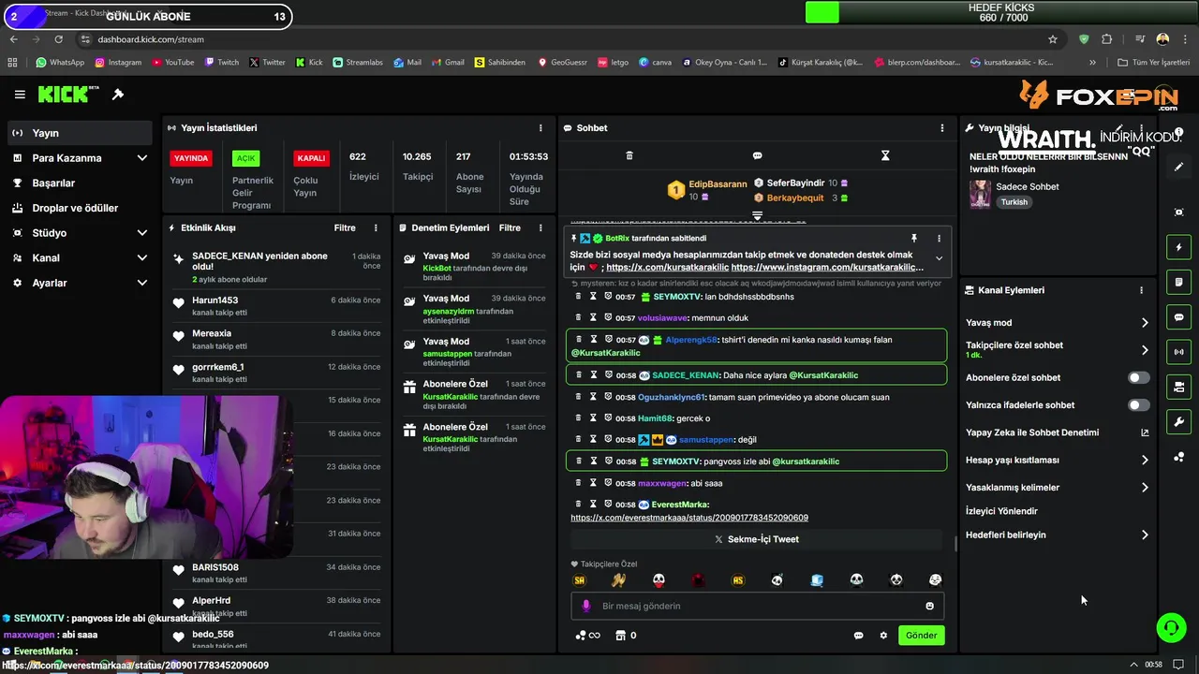Timeout volusiawave using the hourglass icon

[593, 317]
